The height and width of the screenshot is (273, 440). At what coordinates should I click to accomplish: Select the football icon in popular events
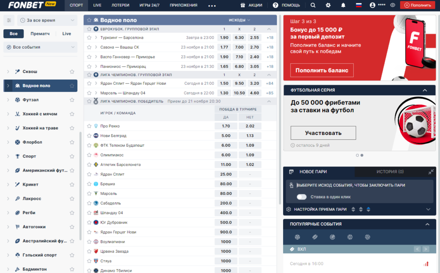point(297,237)
